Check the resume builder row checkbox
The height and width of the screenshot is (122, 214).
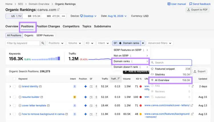[14, 97]
